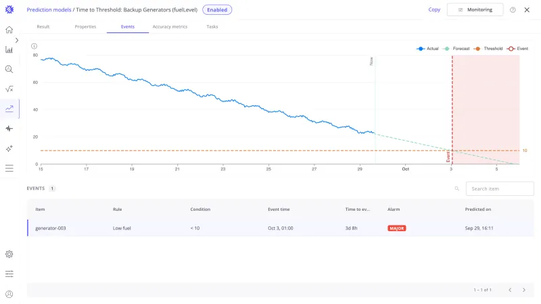
Task: Open the magnifier analysis icon in sidebar
Action: coord(9,70)
